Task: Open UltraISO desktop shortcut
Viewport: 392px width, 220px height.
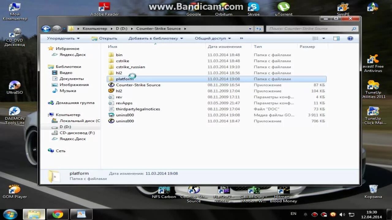Action: (x=15, y=87)
